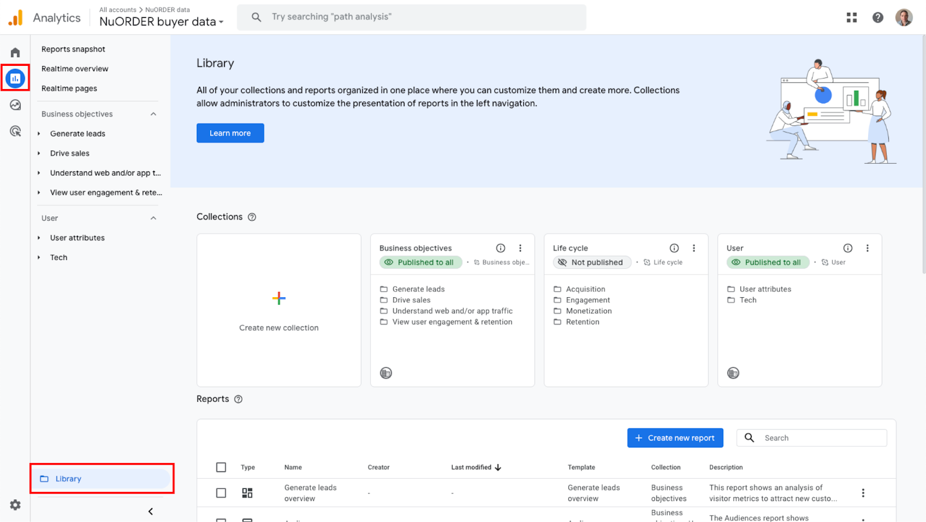Screen dimensions: 926x522
Task: Click Tech in the User collection card
Action: (748, 300)
